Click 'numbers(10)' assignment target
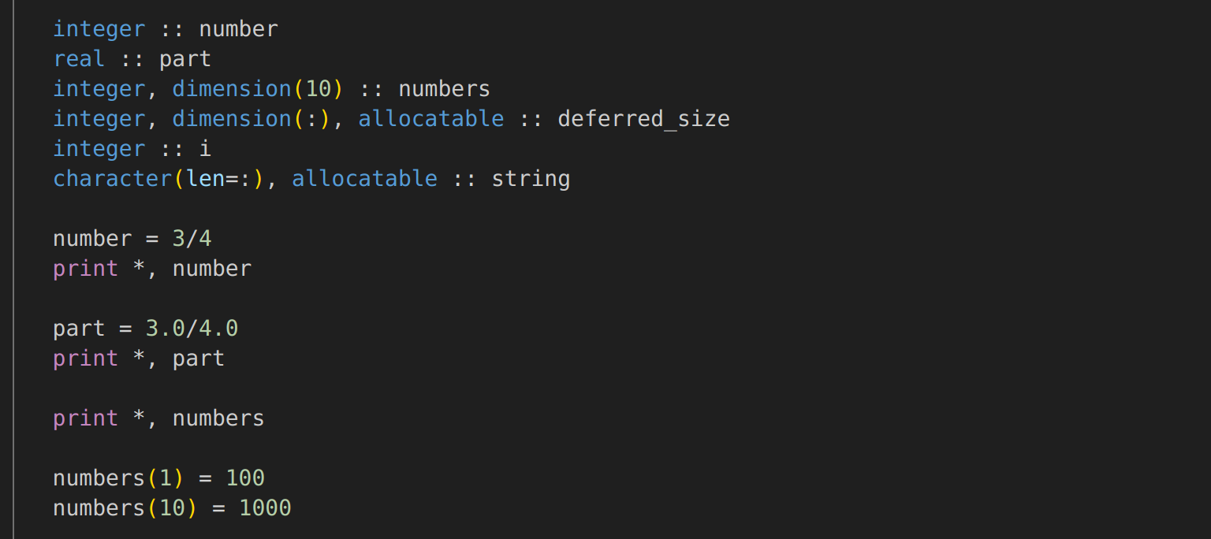This screenshot has width=1211, height=539. coord(125,508)
